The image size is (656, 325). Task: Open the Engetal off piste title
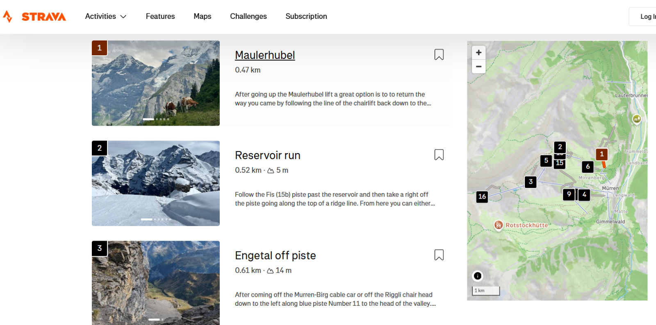tap(275, 255)
